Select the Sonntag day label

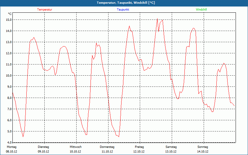click(x=203, y=147)
